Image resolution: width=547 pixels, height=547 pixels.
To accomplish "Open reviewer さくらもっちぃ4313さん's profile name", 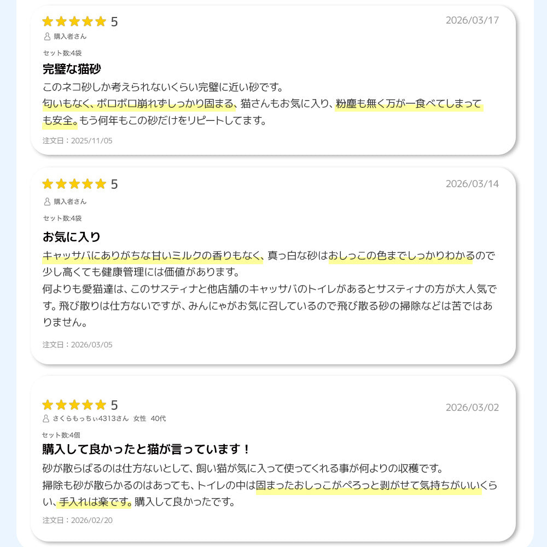I will coord(91,418).
